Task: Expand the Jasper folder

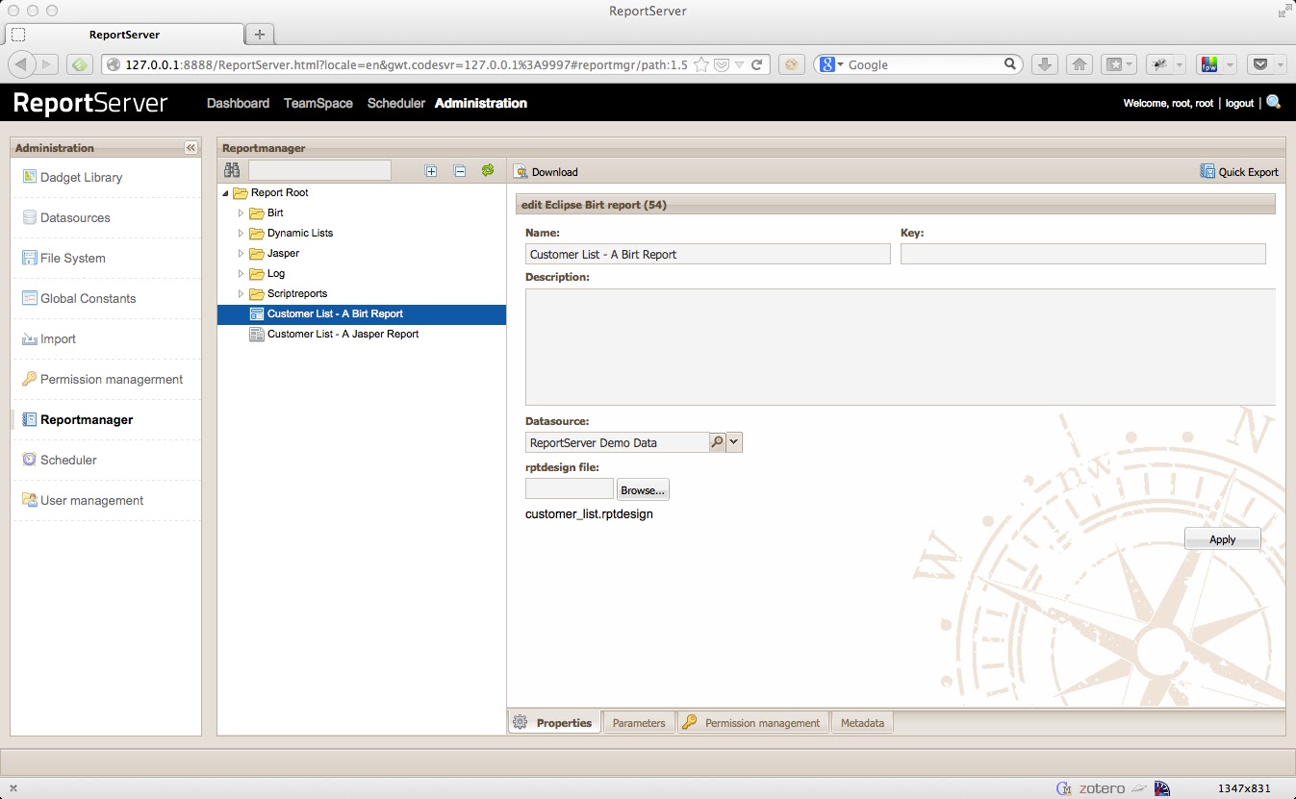Action: [241, 253]
